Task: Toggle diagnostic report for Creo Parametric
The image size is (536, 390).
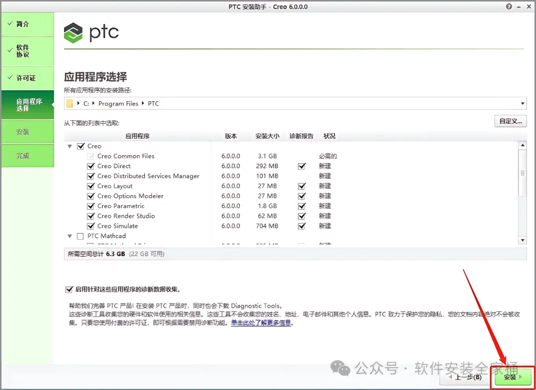Action: pyautogui.click(x=302, y=206)
